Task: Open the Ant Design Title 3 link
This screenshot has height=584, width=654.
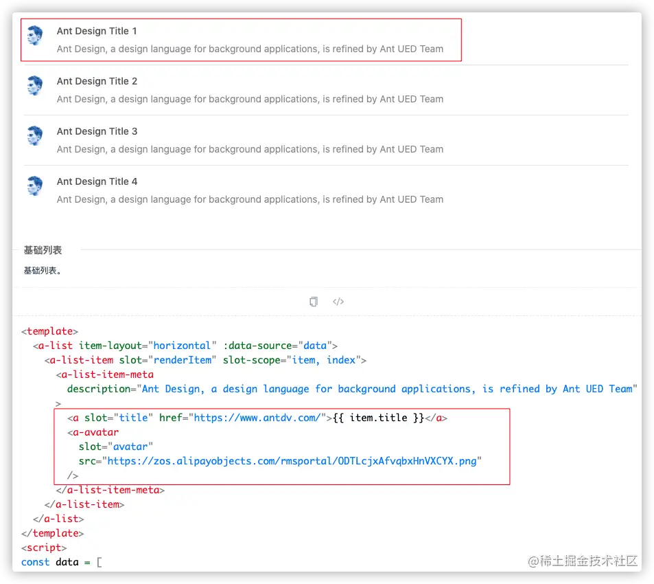Action: coord(97,131)
